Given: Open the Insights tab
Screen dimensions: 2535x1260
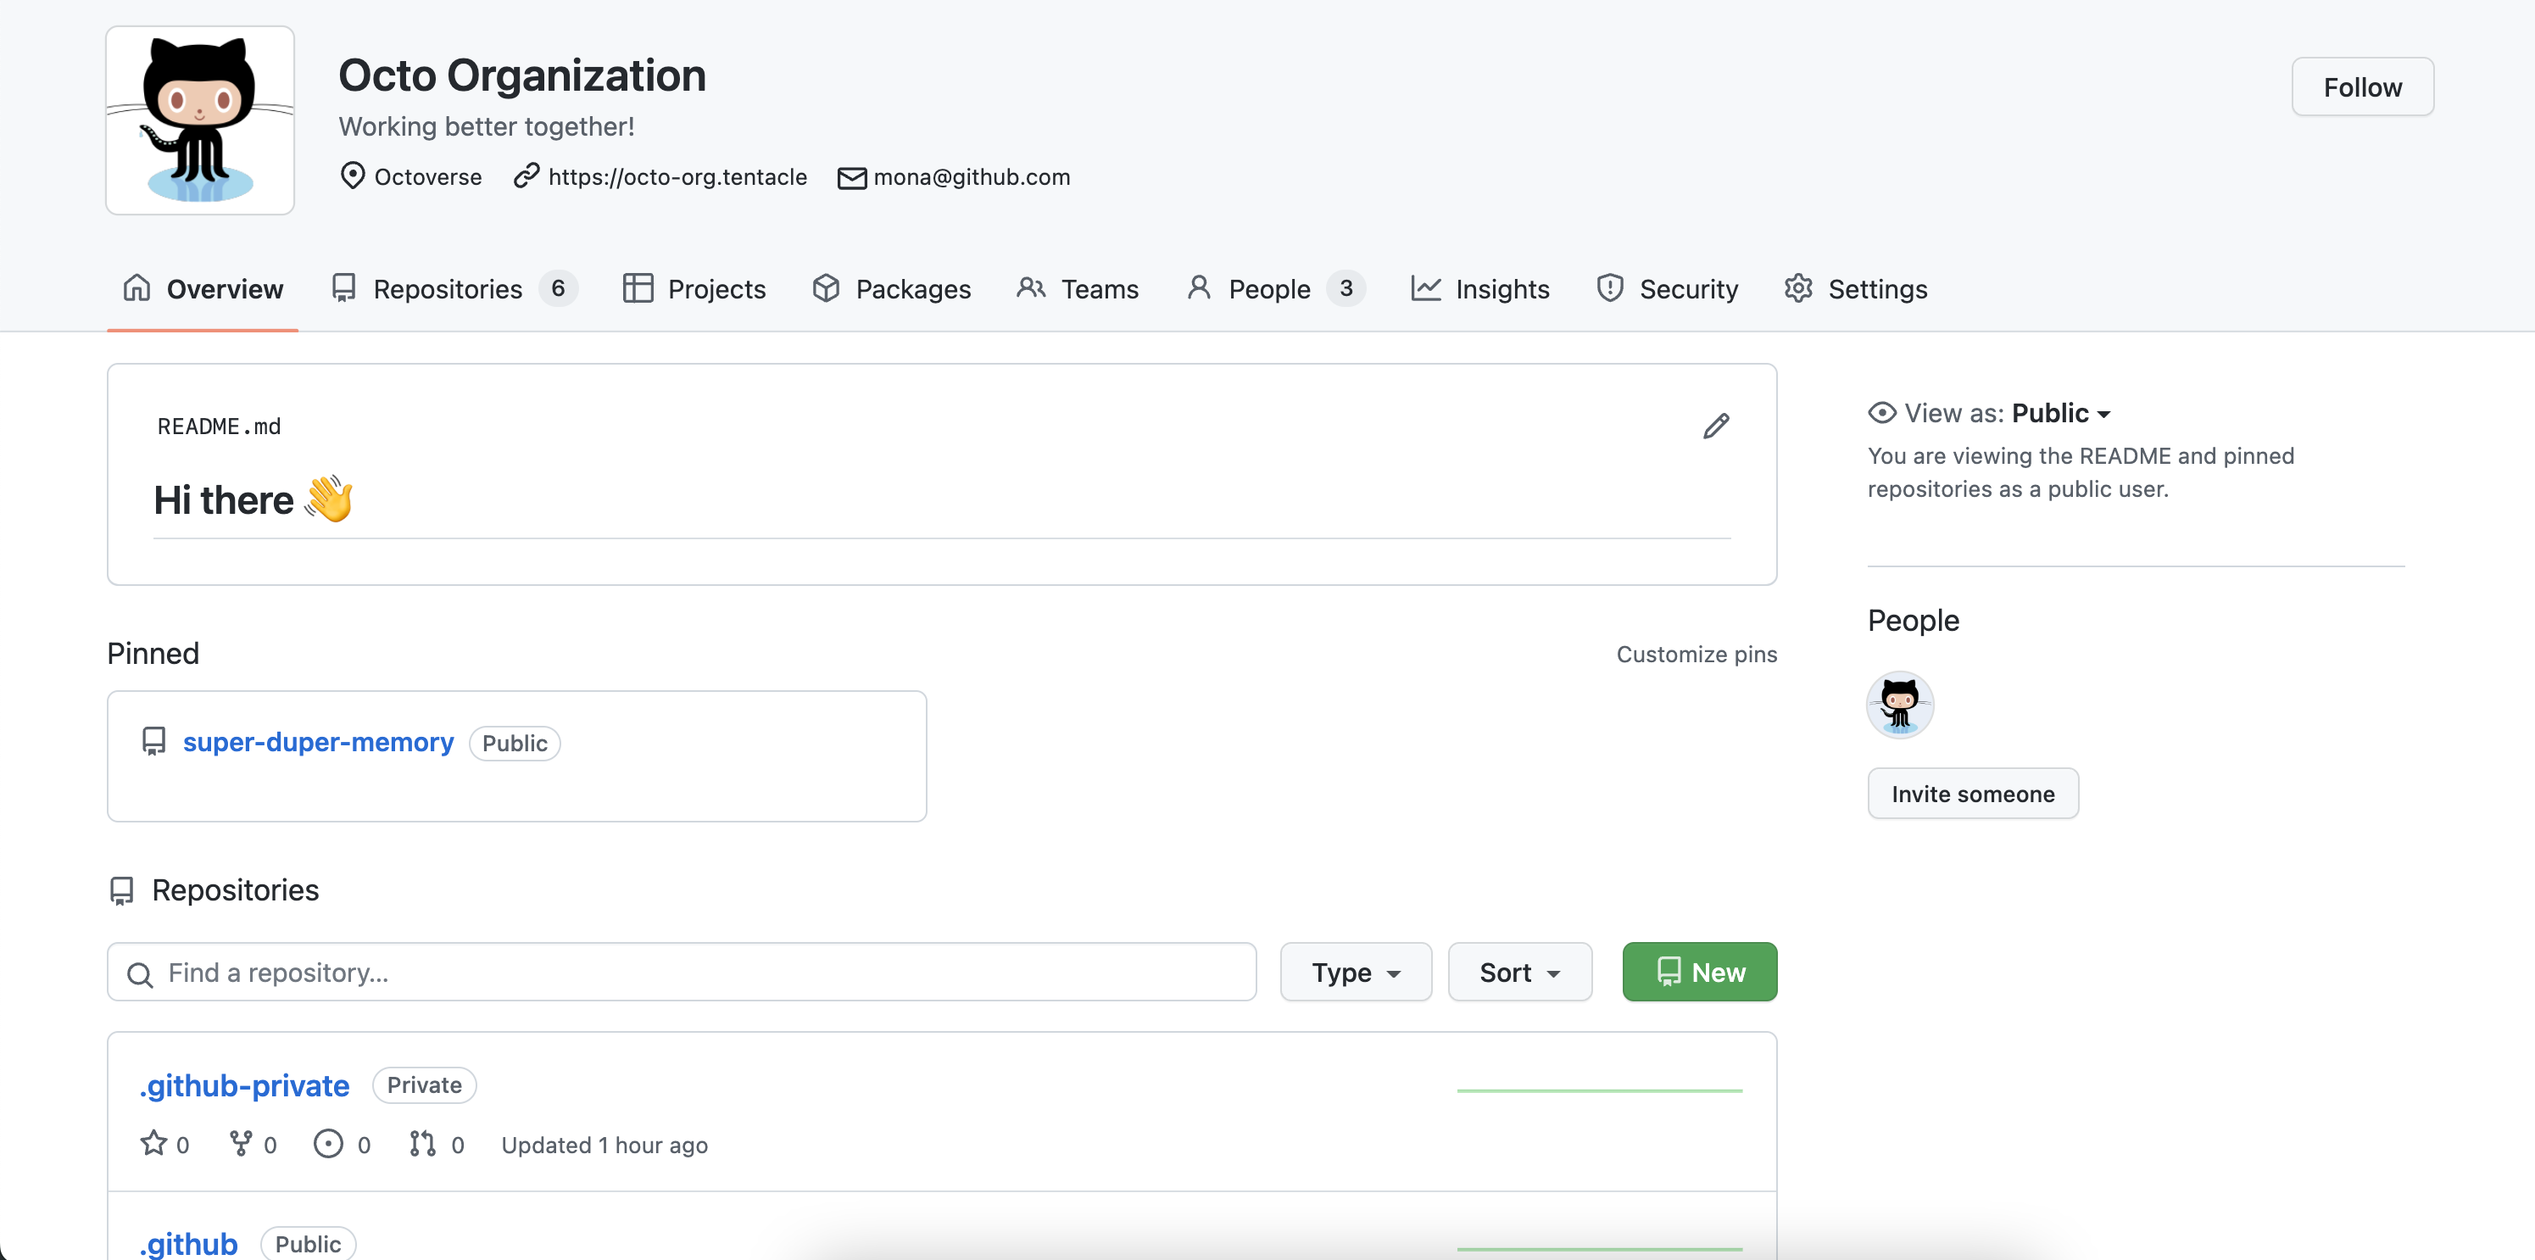Looking at the screenshot, I should click(x=1480, y=288).
